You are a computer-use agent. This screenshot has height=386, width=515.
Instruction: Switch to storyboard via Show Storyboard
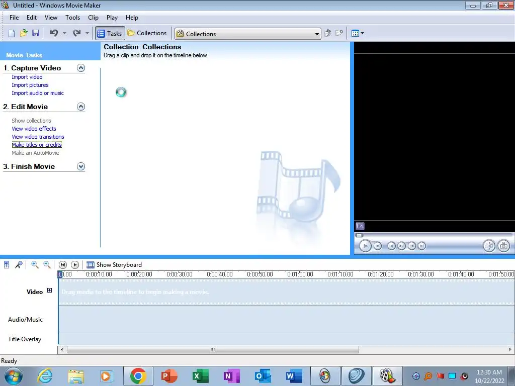point(114,264)
